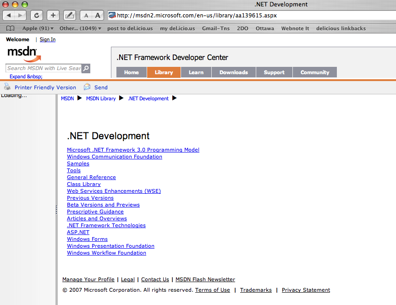Click the printer icon beside Printer Friendly Version
The width and height of the screenshot is (396, 305).
7,87
